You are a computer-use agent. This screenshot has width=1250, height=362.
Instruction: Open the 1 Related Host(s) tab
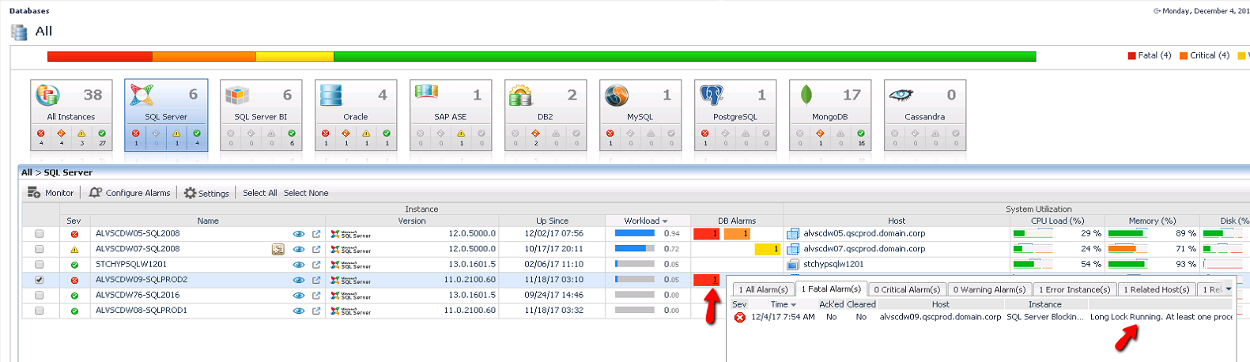click(x=1156, y=290)
